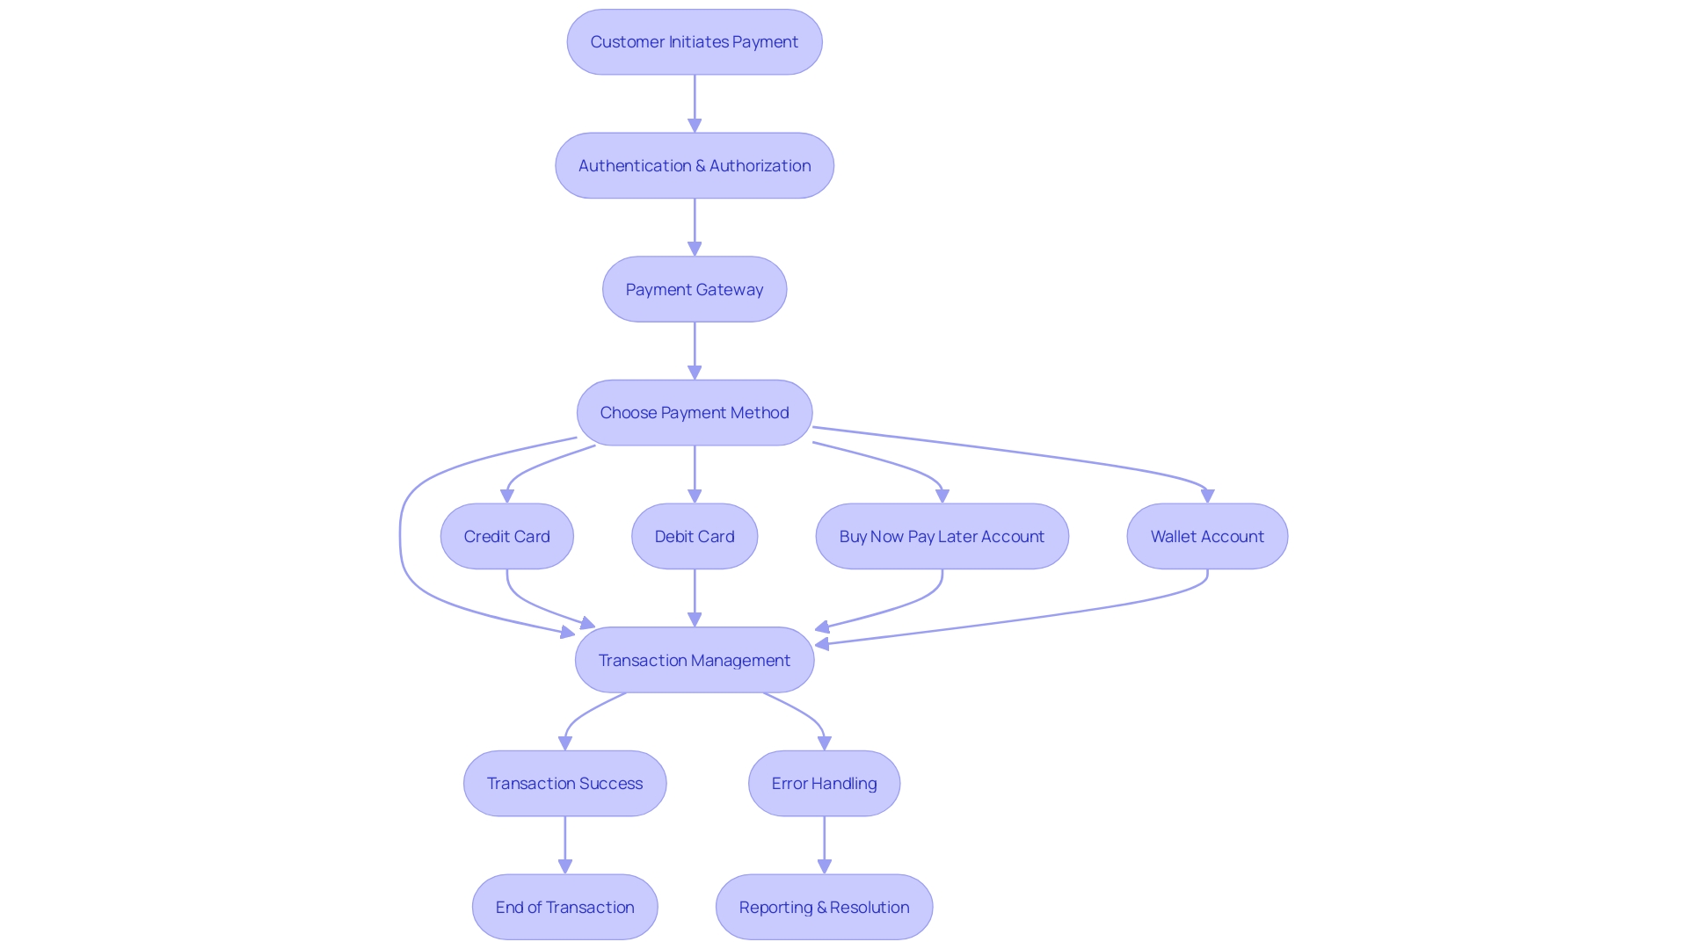Click the Transaction Management node
The width and height of the screenshot is (1688, 949).
694,659
